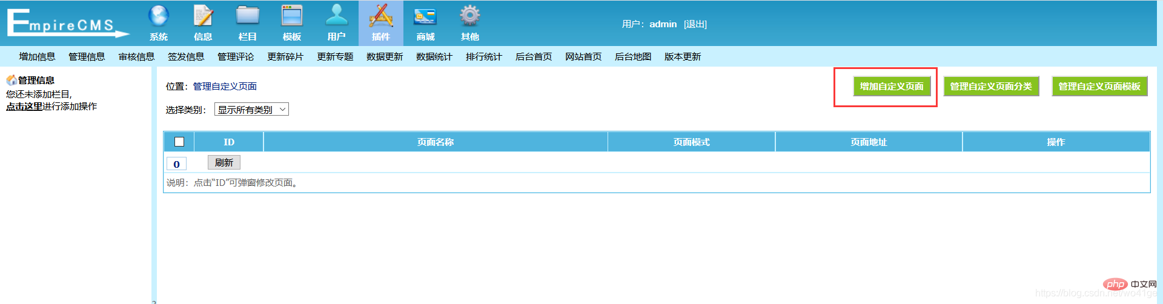Click the 点击这里 link in sidebar

[x=24, y=107]
